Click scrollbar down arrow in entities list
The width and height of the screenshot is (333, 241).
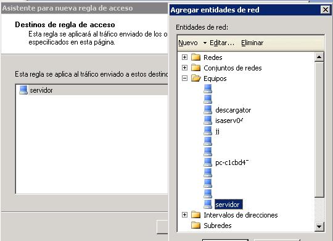click(319, 227)
